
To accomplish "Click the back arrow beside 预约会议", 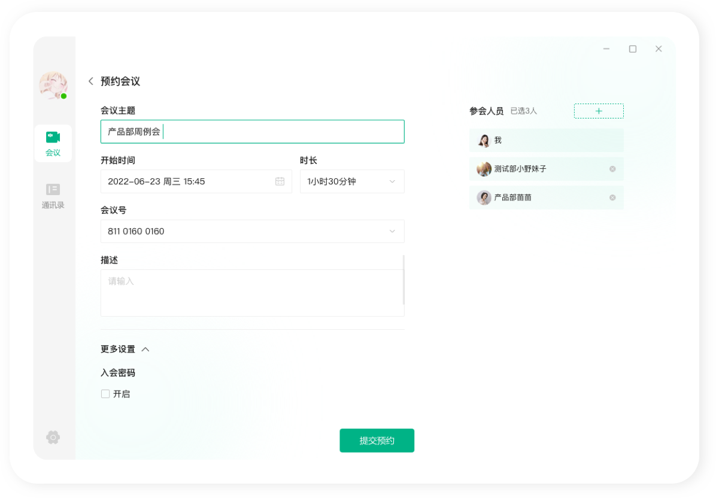I will (x=90, y=81).
